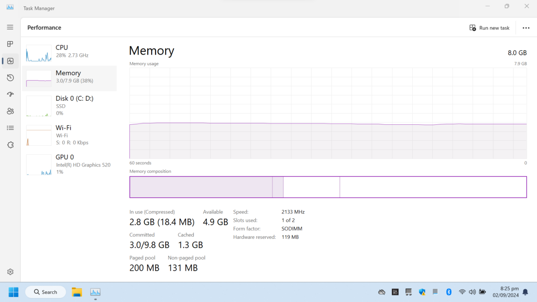Viewport: 537px width, 302px height.
Task: Click the Hardware reserved 119 MB value
Action: pos(290,237)
